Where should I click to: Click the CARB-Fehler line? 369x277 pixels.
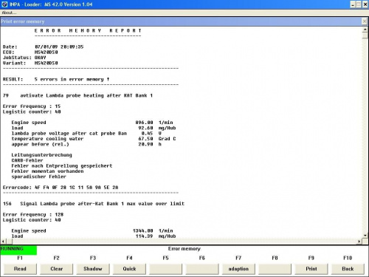[27, 160]
